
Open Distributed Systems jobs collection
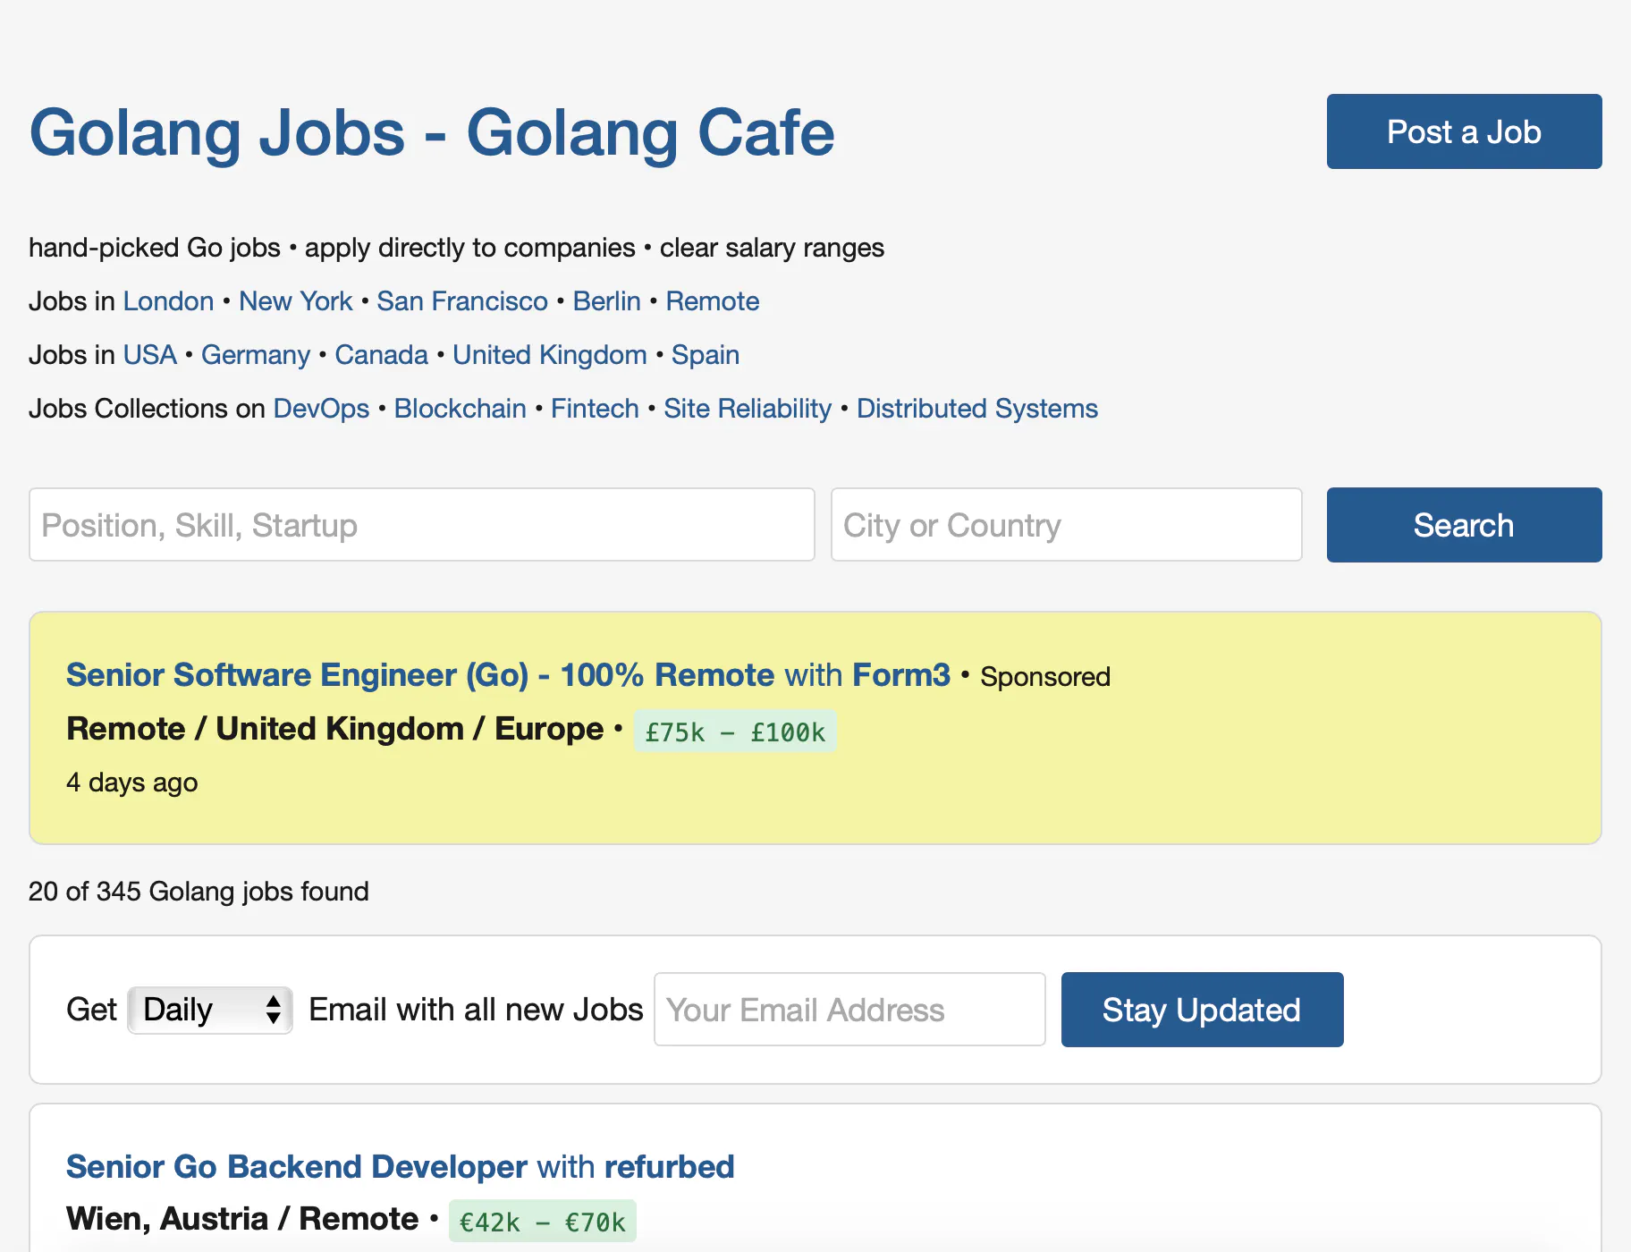click(x=976, y=409)
